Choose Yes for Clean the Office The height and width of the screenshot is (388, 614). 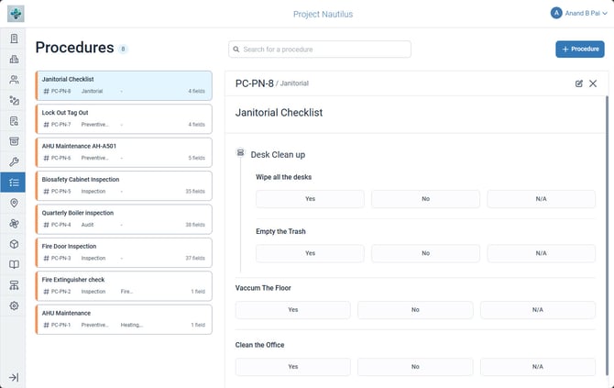(293, 367)
